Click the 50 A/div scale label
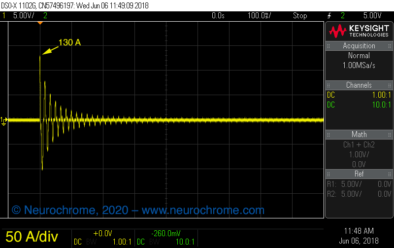 (x=32, y=238)
